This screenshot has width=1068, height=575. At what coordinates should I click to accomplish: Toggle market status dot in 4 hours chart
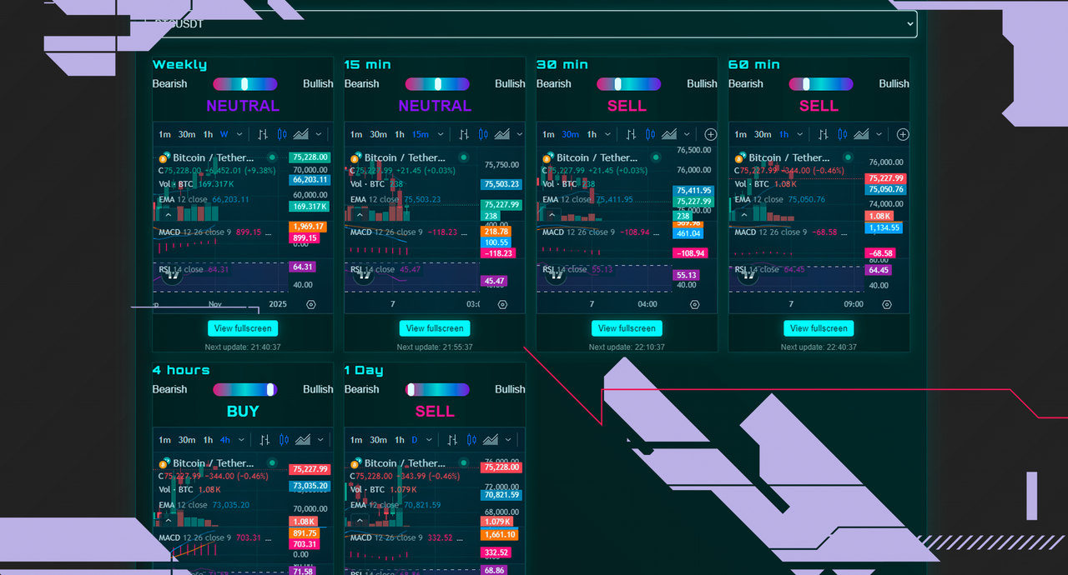[x=272, y=462]
